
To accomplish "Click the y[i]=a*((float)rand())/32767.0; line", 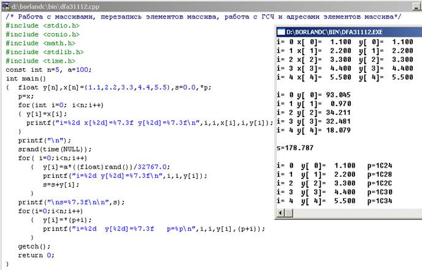I will [106, 167].
